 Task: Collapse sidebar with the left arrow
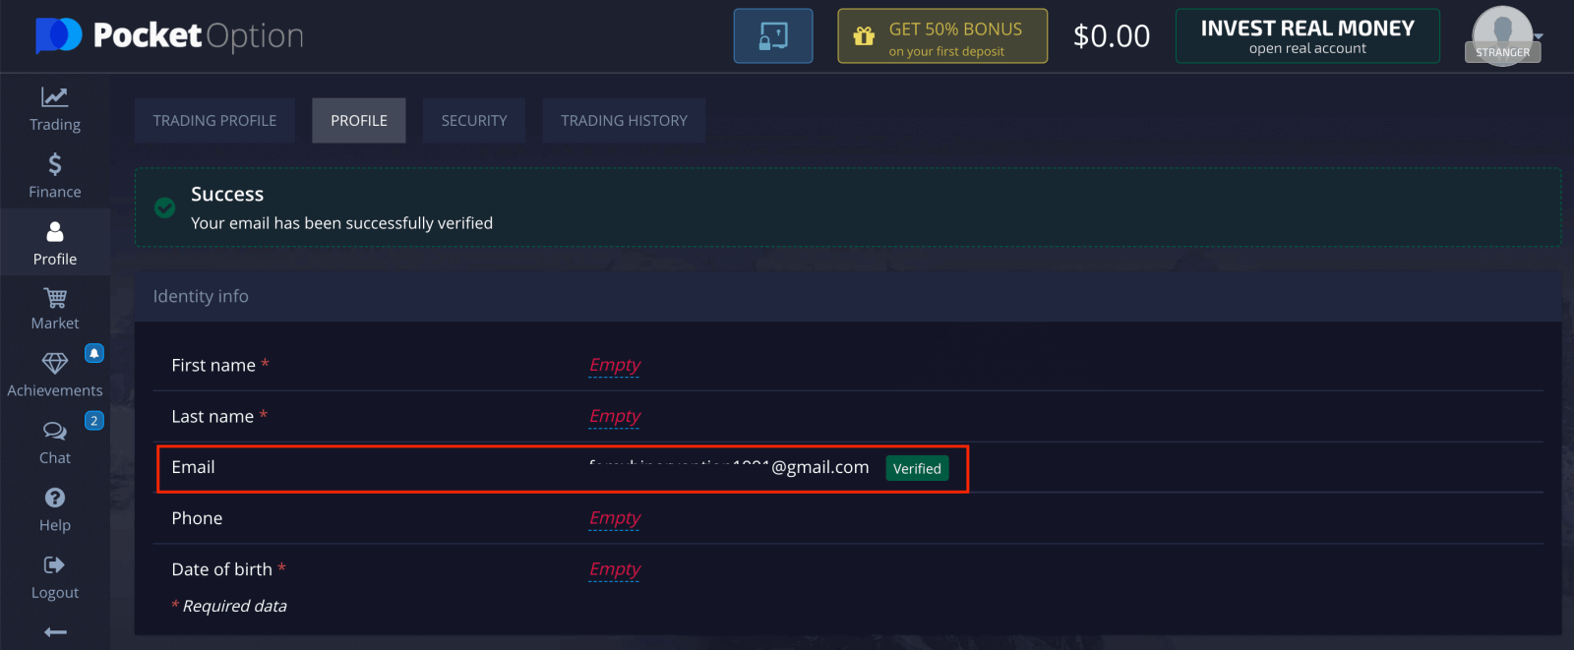55,632
